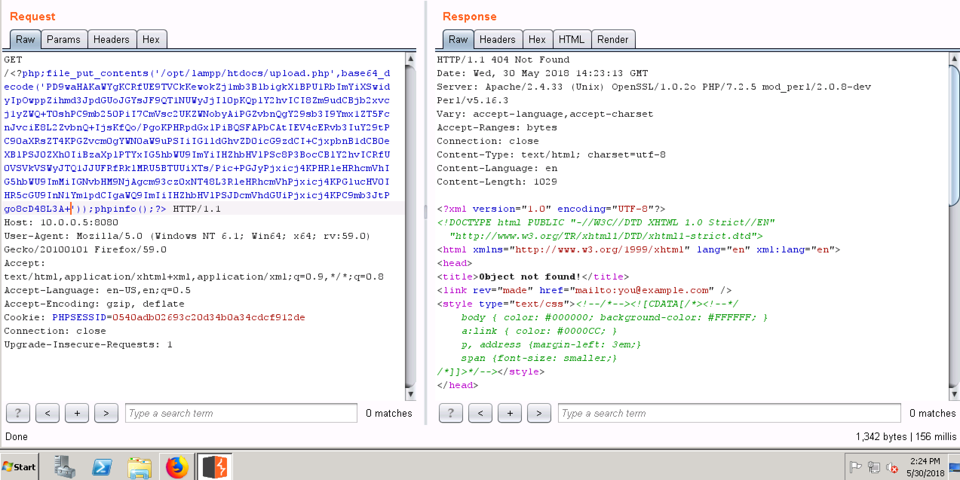The height and width of the screenshot is (480, 960).
Task: Open the Windows Start menu
Action: click(x=20, y=467)
